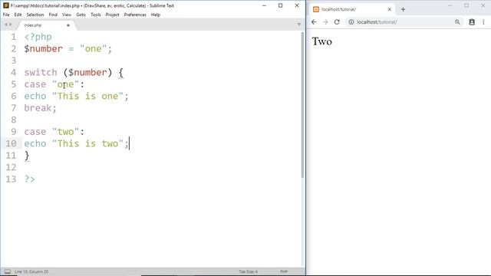The image size is (491, 276).
Task: Click the closing brace on line 11
Action: pyautogui.click(x=27, y=156)
